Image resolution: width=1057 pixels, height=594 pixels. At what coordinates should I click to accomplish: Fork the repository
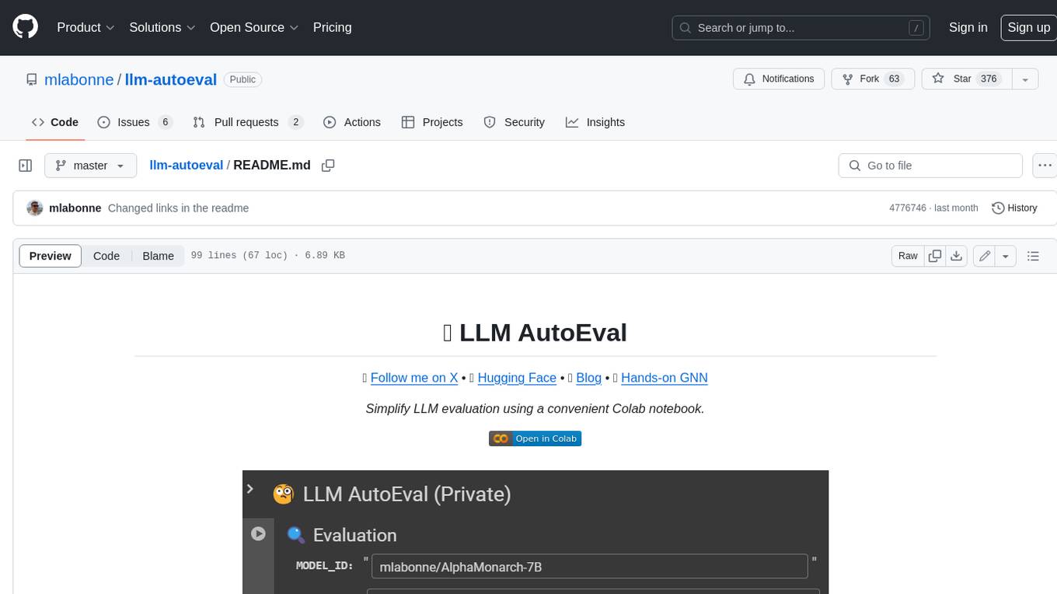tap(873, 79)
